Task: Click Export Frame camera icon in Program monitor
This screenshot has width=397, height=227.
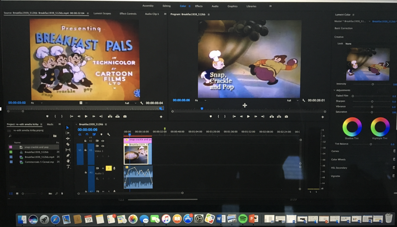Action: pos(287,117)
